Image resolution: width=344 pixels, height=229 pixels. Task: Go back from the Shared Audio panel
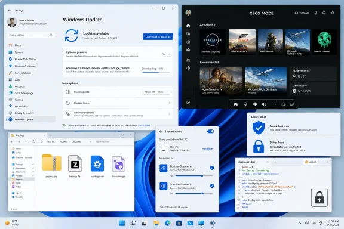161,131
